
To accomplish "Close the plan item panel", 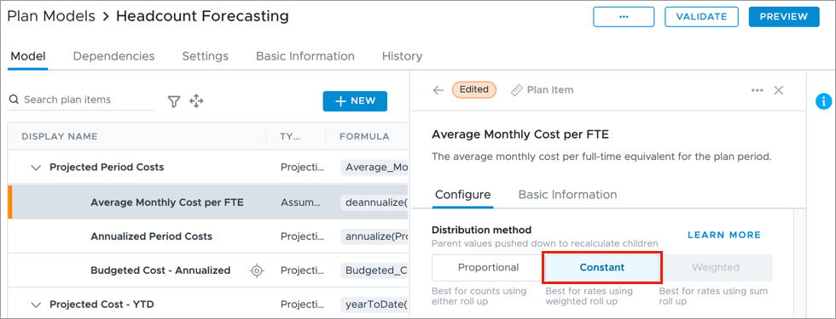I will [x=778, y=90].
